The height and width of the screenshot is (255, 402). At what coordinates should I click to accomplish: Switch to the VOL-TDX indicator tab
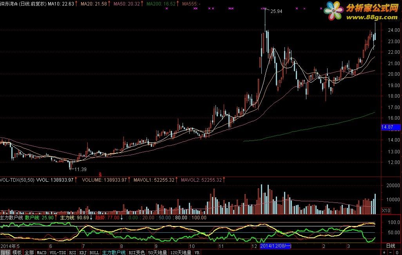[58, 252]
